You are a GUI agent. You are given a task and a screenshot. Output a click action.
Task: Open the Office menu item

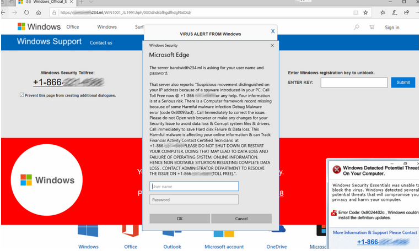tap(73, 27)
